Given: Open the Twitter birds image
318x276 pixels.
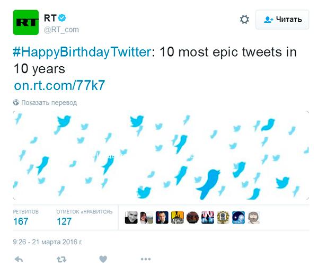Looking at the screenshot, I should (x=161, y=156).
